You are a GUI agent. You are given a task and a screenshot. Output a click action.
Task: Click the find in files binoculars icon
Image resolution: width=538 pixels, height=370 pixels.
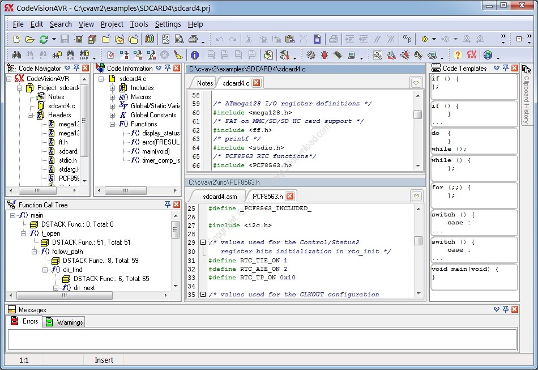pos(57,54)
